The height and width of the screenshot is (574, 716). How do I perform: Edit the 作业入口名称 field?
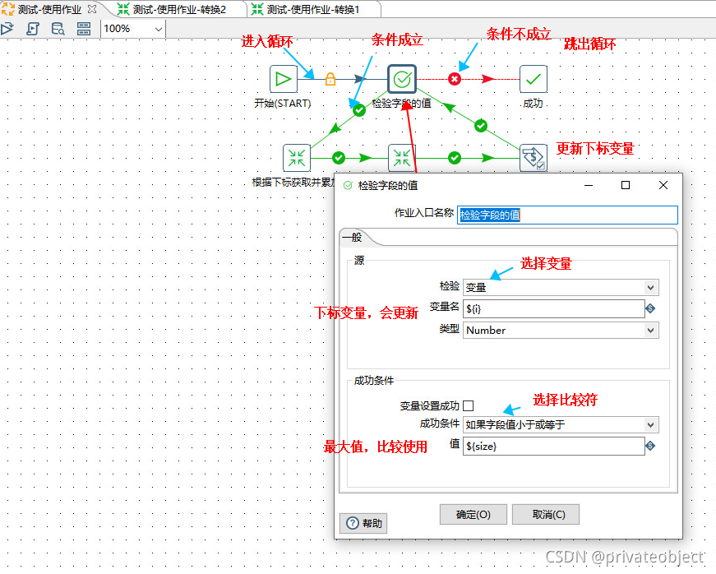tap(567, 215)
